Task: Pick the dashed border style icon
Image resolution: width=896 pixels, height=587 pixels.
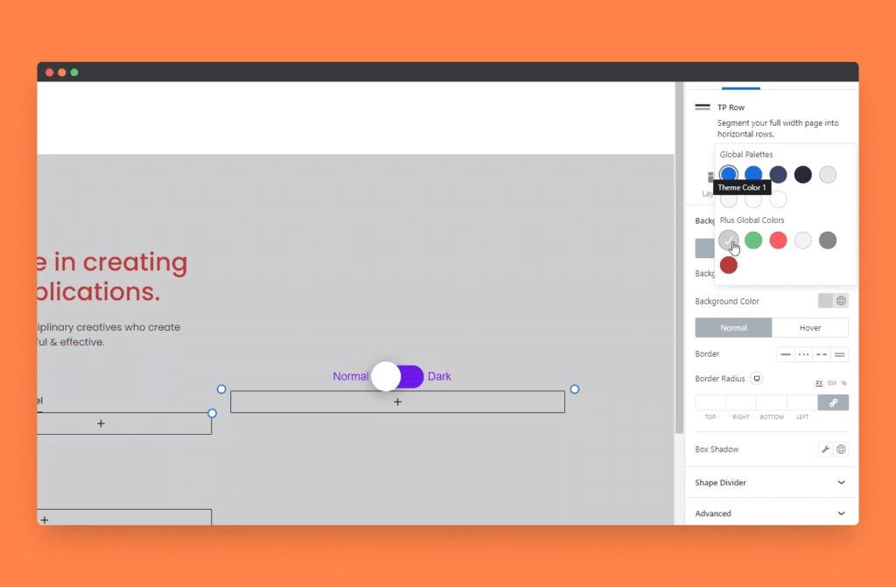Action: coord(822,354)
